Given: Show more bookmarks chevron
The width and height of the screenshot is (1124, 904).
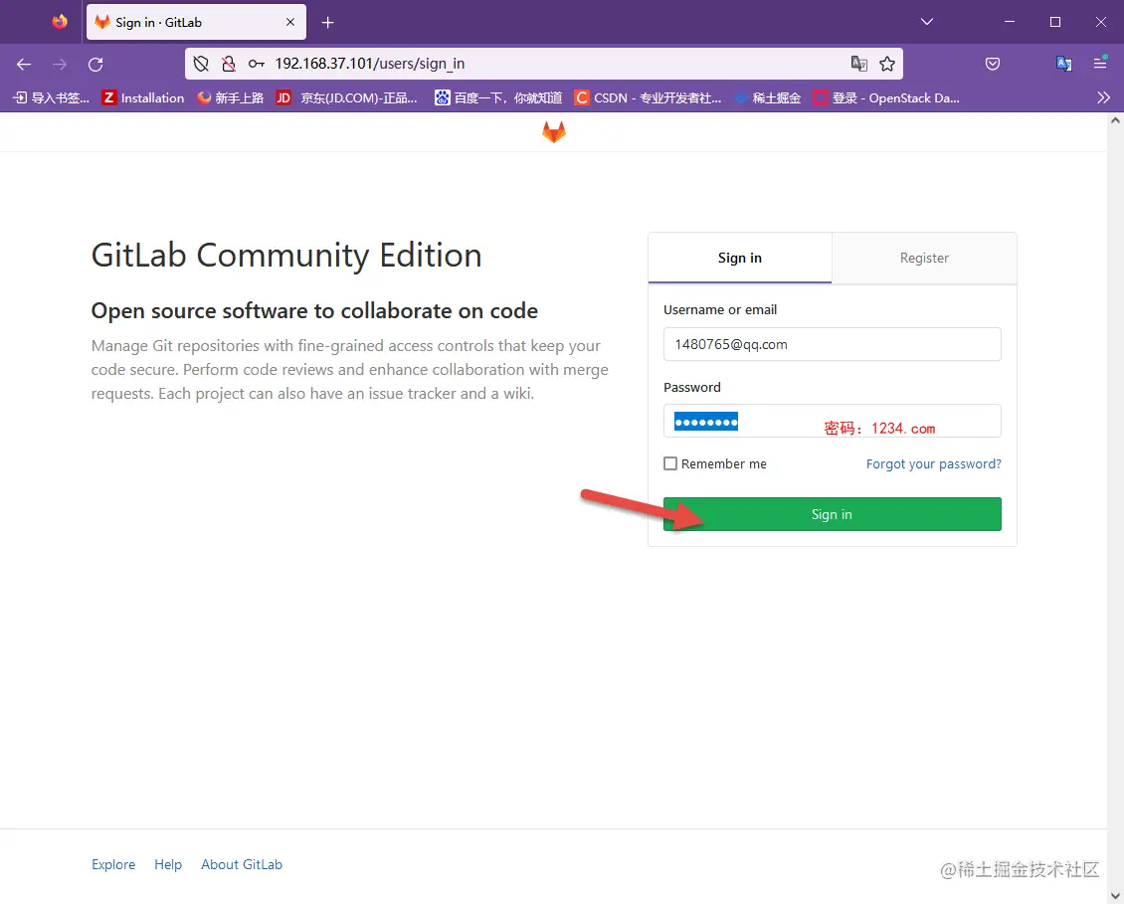Looking at the screenshot, I should [x=1102, y=98].
